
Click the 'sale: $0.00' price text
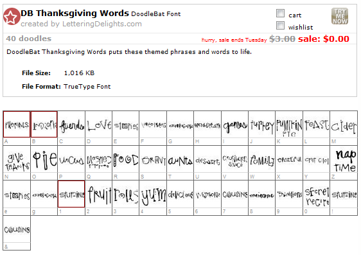pos(324,39)
